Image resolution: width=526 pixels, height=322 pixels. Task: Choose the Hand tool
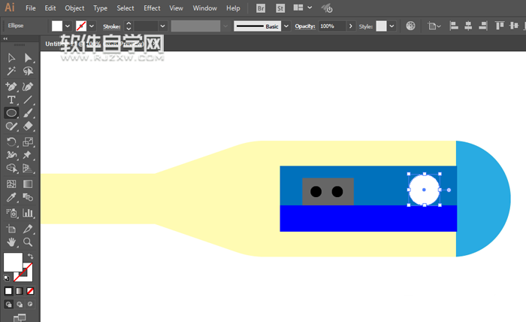(11, 242)
